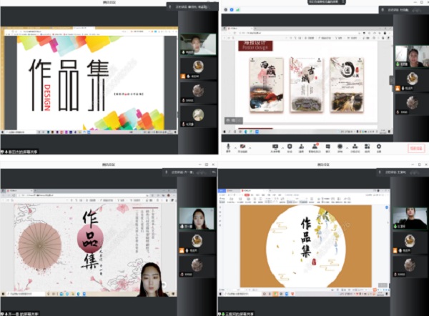Select the poster with the black ink circle

pyautogui.click(x=347, y=85)
